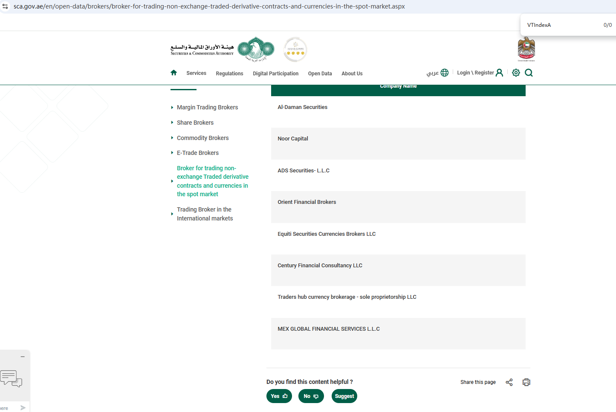Click the Share this page label
Viewport: 616px width, 412px height.
click(478, 382)
